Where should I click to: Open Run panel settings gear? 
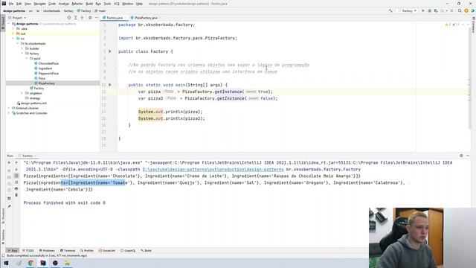(x=461, y=156)
